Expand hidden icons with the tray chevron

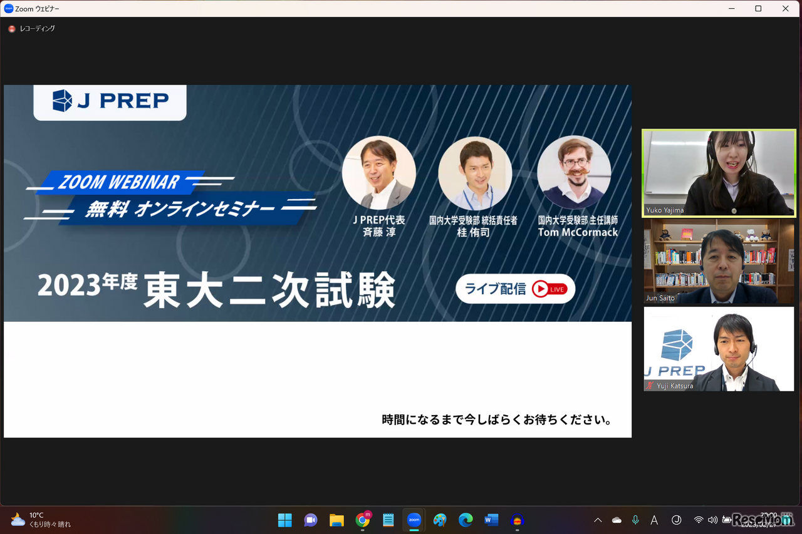(x=598, y=520)
